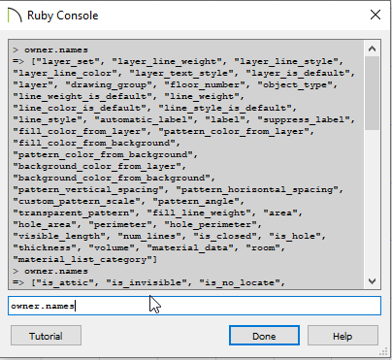Screen dimensions: 392x360
Task: Open Help for the Ruby Console
Action: [343, 336]
